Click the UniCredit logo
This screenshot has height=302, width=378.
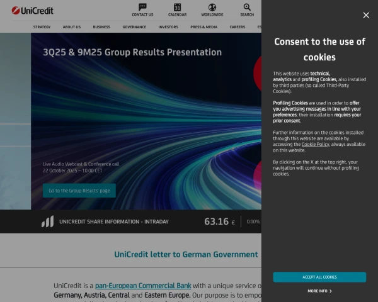click(x=32, y=10)
